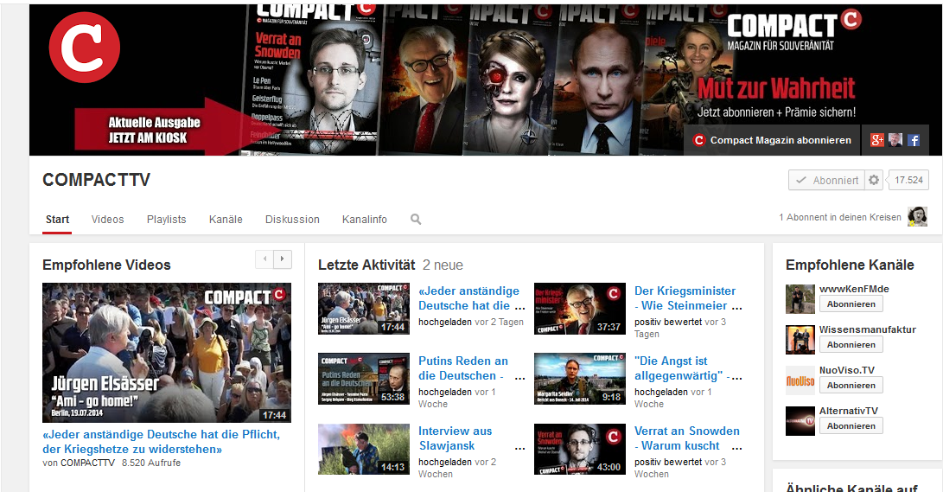
Task: Go to next recommended videos arrow
Action: 283,259
